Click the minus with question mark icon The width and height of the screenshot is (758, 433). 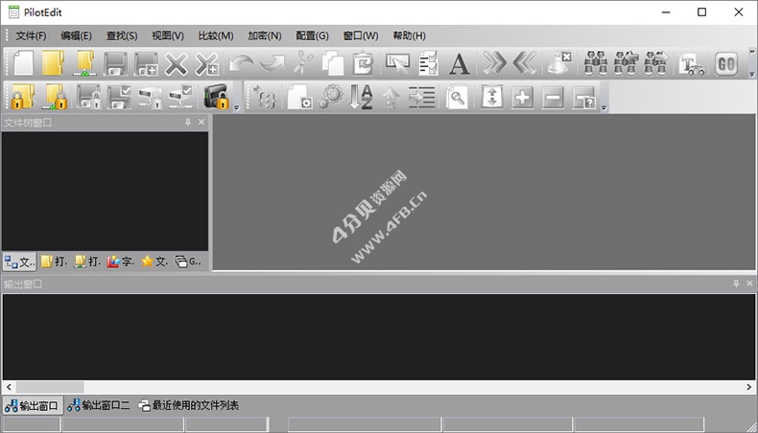point(583,98)
